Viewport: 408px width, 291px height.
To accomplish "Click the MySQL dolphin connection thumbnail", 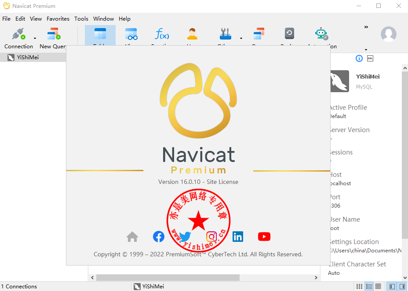I will [x=339, y=81].
